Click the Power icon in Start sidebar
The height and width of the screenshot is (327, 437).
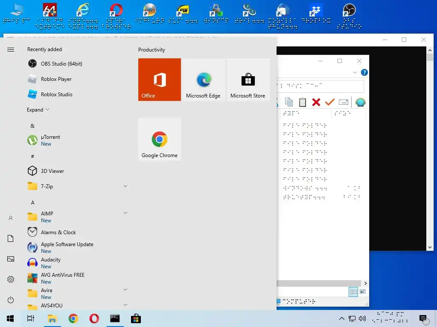point(11,300)
